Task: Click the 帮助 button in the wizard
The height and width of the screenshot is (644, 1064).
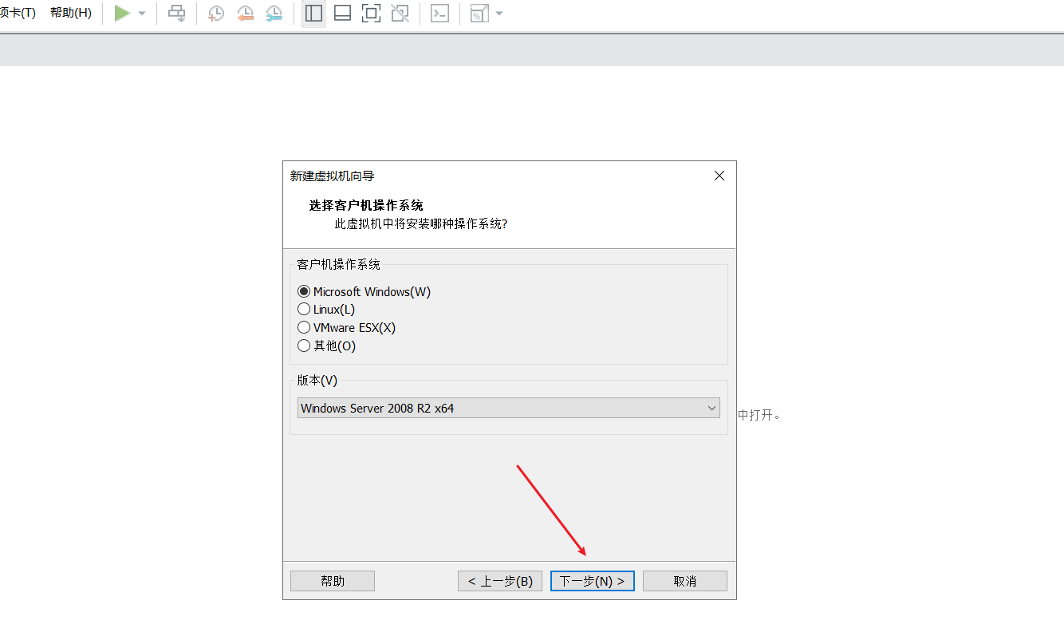Action: click(x=332, y=580)
